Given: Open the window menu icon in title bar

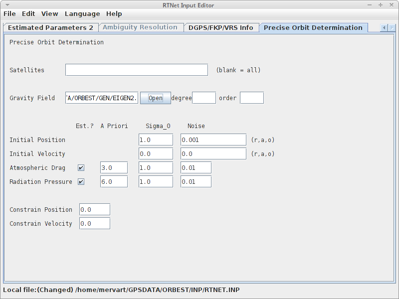Looking at the screenshot, I should (7, 4).
